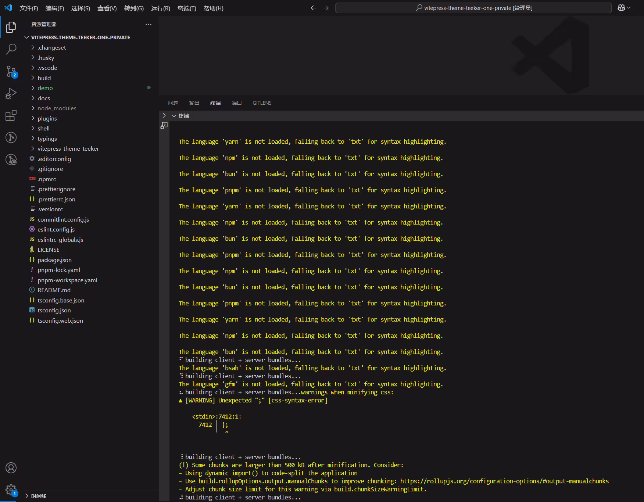Open the 编辑(E) menu
This screenshot has height=502, width=644.
click(55, 8)
